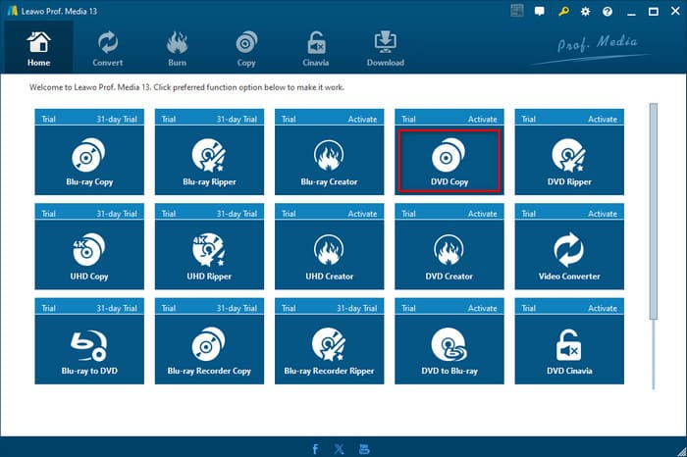Select the UHD Copy tile
This screenshot has height=457, width=687.
tap(90, 255)
